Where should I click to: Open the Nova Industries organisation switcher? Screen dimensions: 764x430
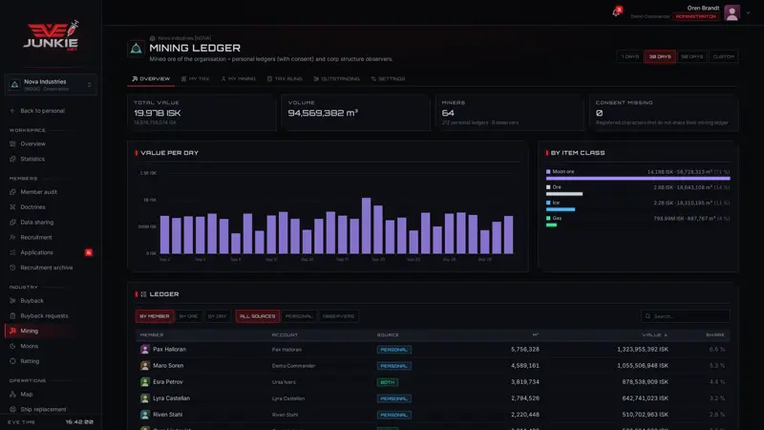[51, 85]
